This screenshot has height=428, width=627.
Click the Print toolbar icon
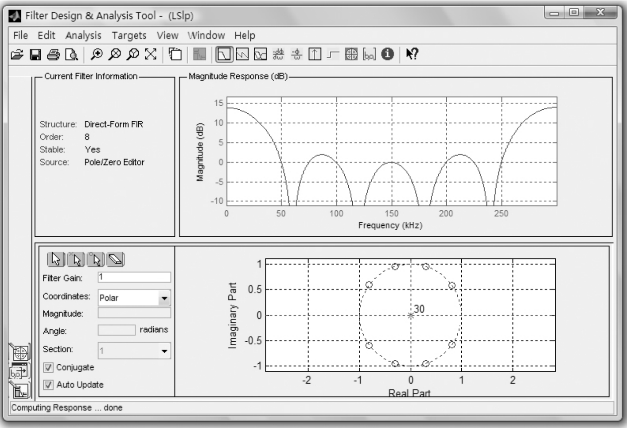tap(54, 54)
